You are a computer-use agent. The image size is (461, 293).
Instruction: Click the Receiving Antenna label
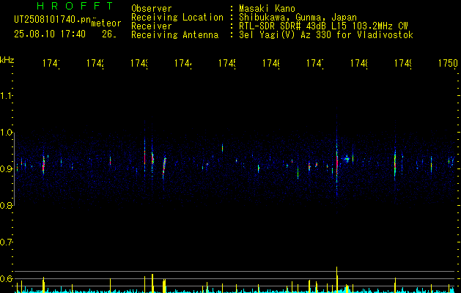[174, 35]
